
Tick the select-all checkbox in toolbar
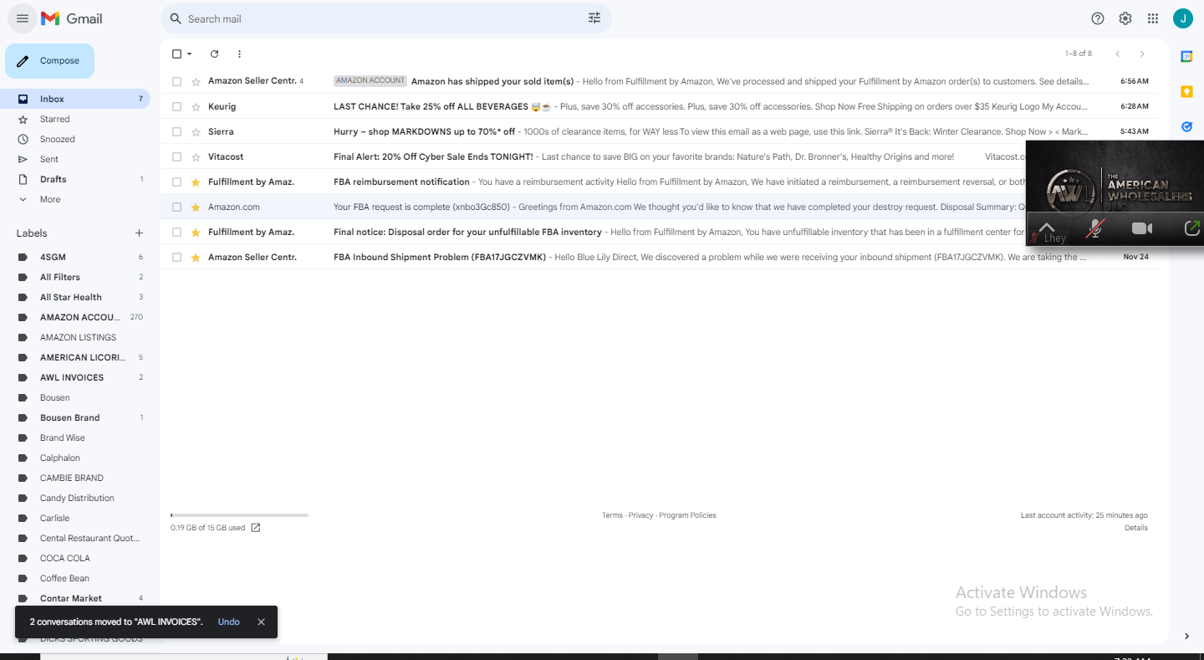(176, 54)
